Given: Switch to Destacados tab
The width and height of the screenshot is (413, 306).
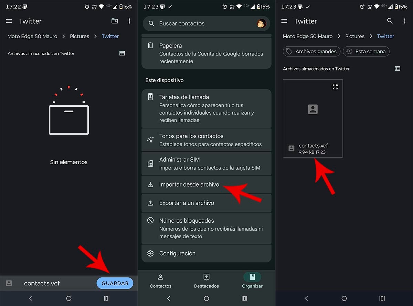Looking at the screenshot, I should pyautogui.click(x=206, y=281).
